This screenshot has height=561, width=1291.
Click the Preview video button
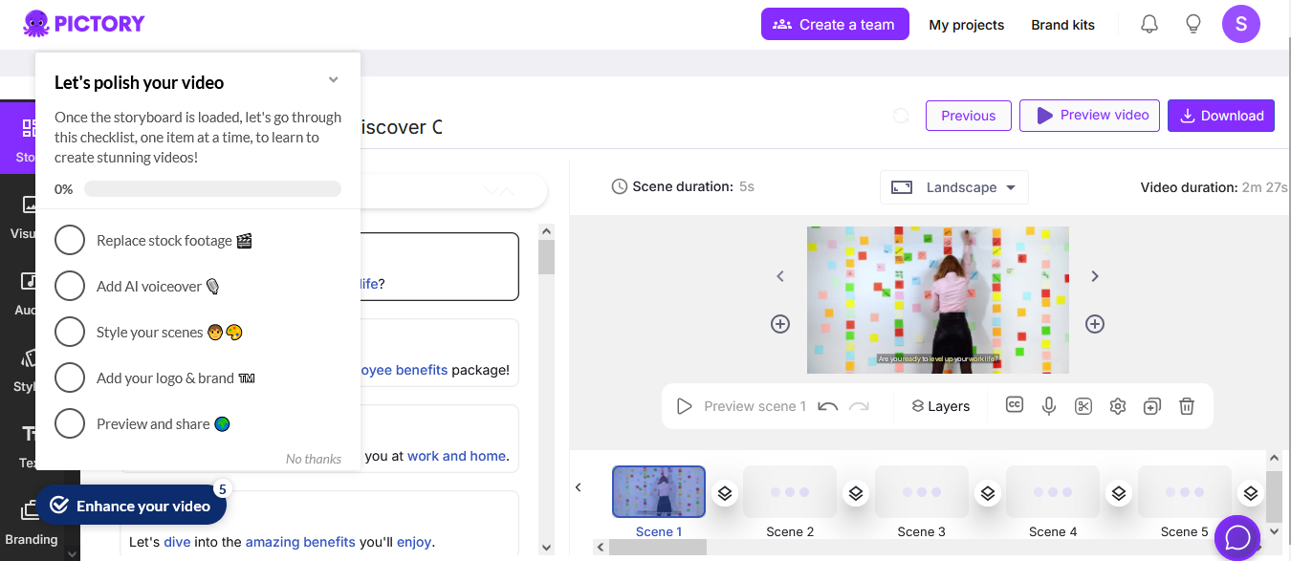[1090, 115]
